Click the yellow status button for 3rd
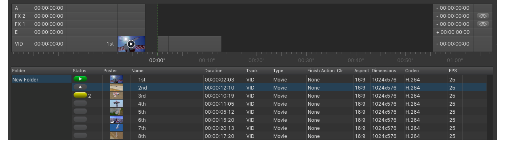The height and width of the screenshot is (148, 505). pyautogui.click(x=80, y=96)
